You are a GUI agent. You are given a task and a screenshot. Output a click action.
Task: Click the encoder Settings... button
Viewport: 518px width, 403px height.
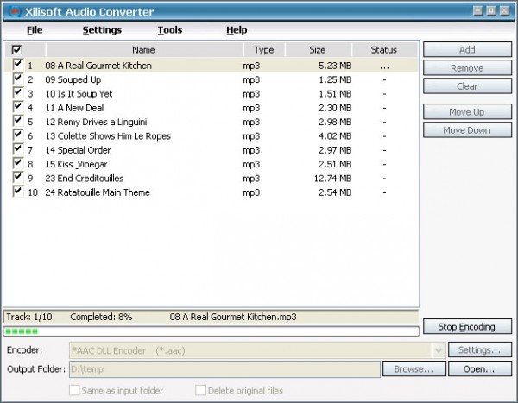pyautogui.click(x=479, y=350)
